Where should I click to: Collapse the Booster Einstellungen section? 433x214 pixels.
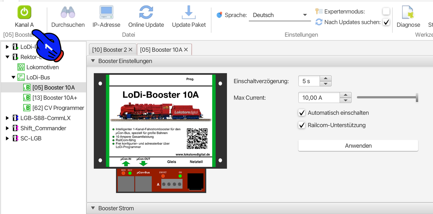(92, 61)
